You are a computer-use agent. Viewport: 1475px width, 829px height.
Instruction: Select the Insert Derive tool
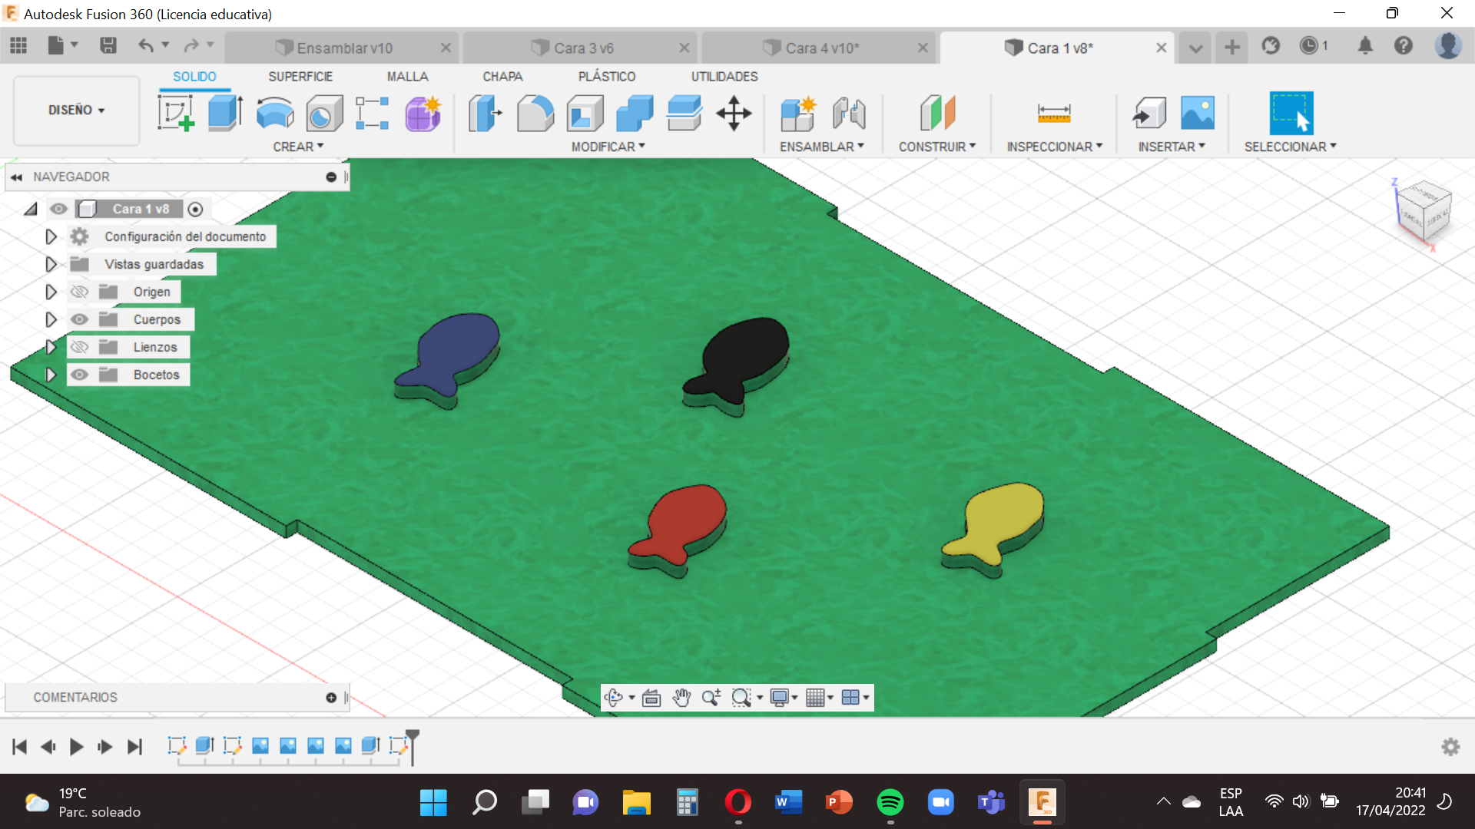pos(1149,113)
